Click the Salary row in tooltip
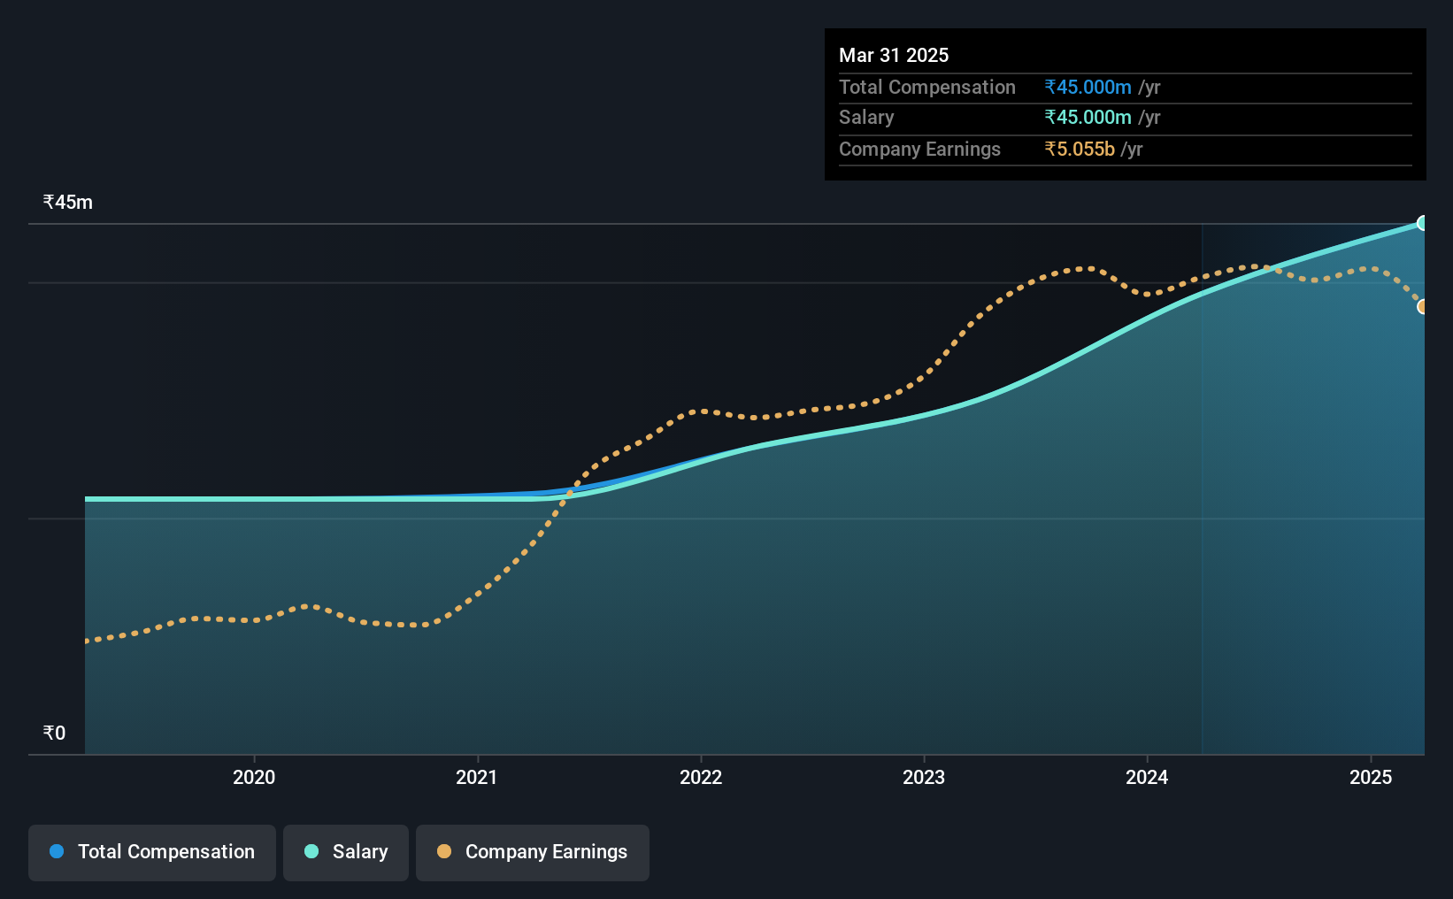This screenshot has height=899, width=1453. pos(1126,118)
